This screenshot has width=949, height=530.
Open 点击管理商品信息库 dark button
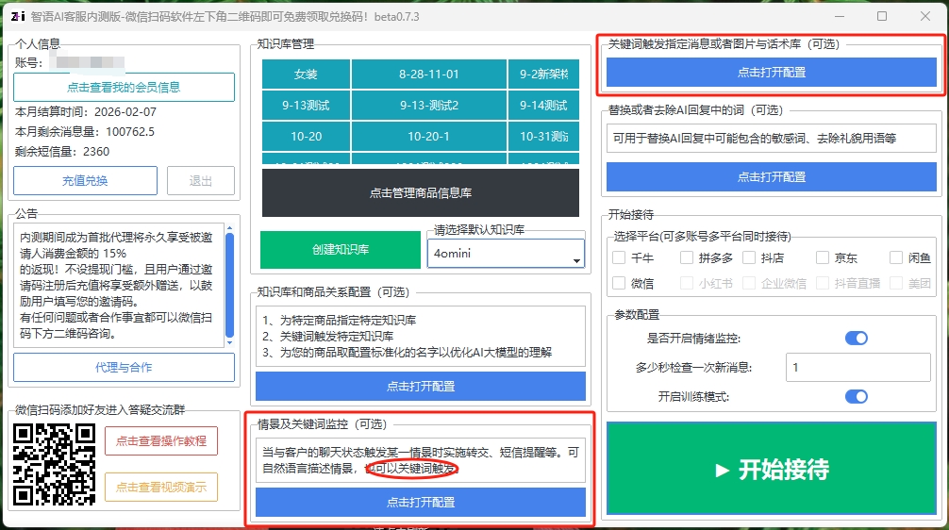(x=420, y=192)
